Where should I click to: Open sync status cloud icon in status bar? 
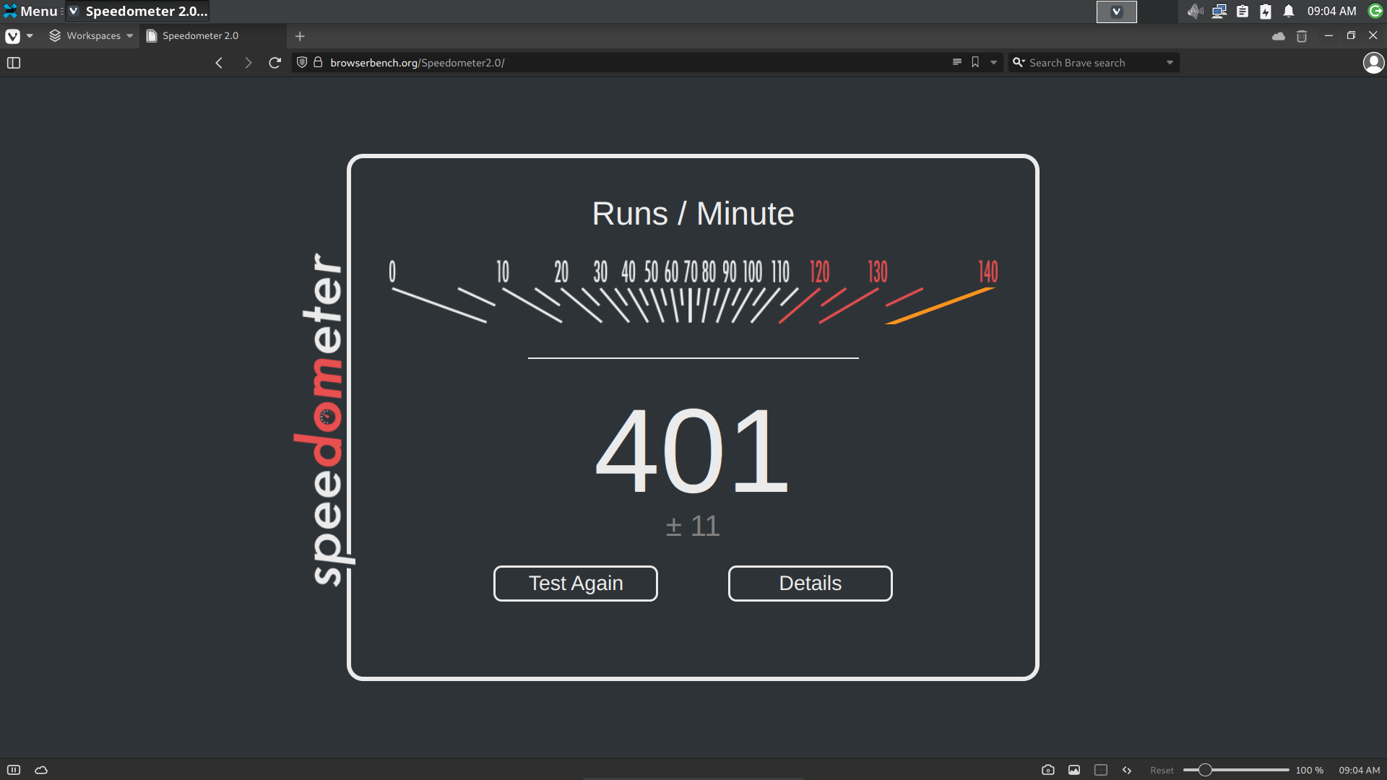point(41,770)
